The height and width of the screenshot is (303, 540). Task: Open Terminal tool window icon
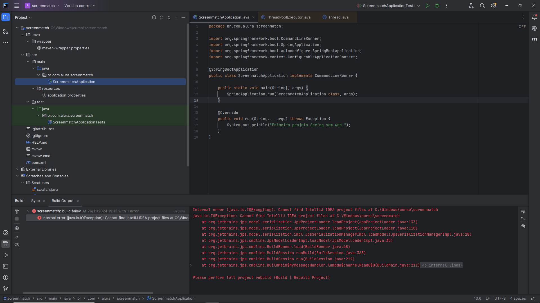6,266
